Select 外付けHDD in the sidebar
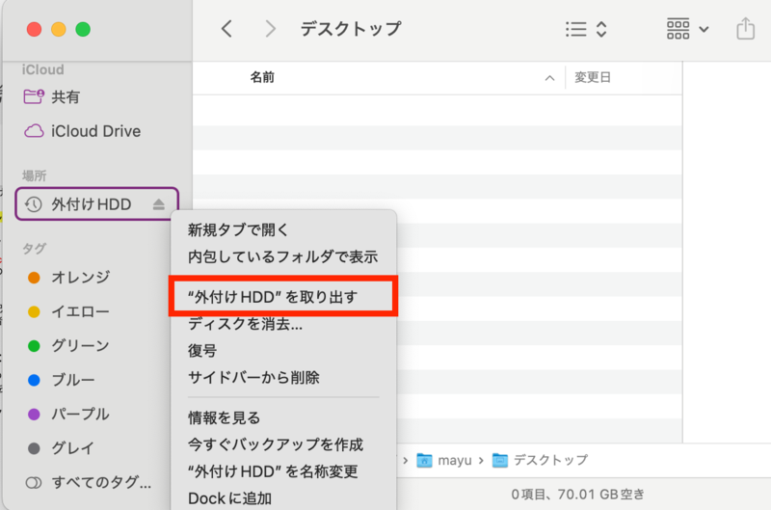The height and width of the screenshot is (510, 771). pos(96,204)
